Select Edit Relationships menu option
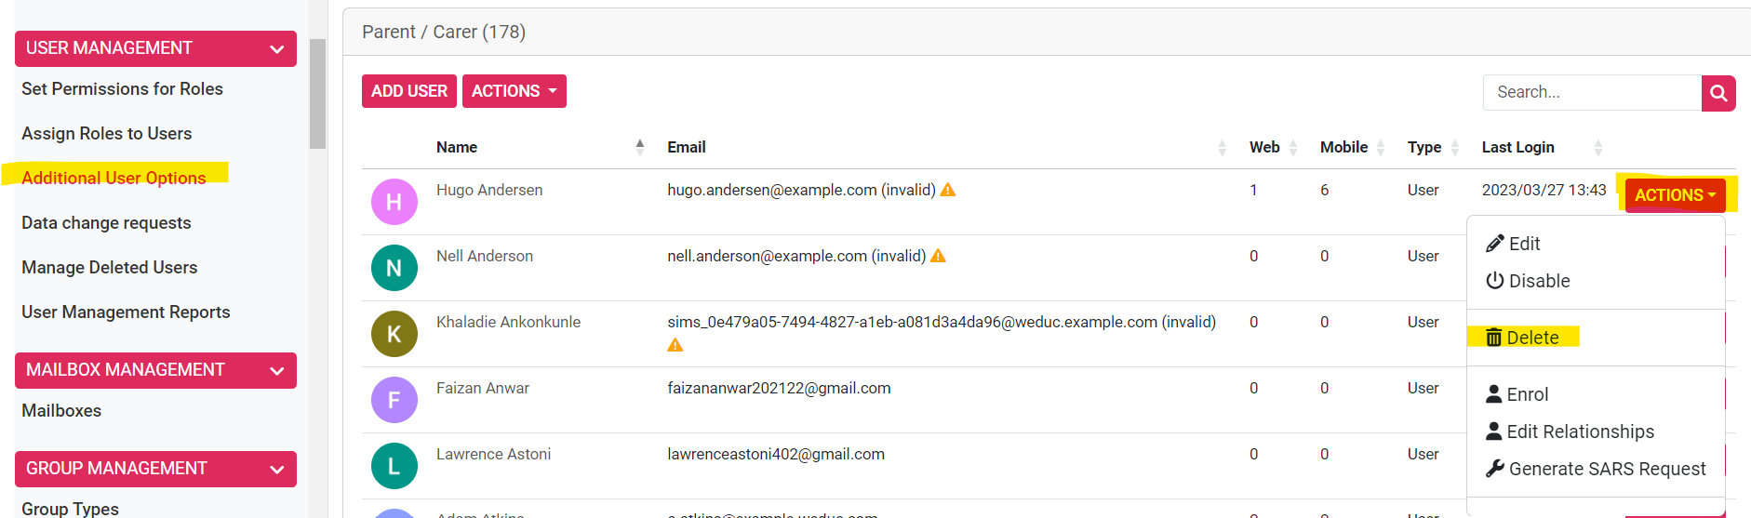Viewport: 1751px width, 518px height. 1580,432
